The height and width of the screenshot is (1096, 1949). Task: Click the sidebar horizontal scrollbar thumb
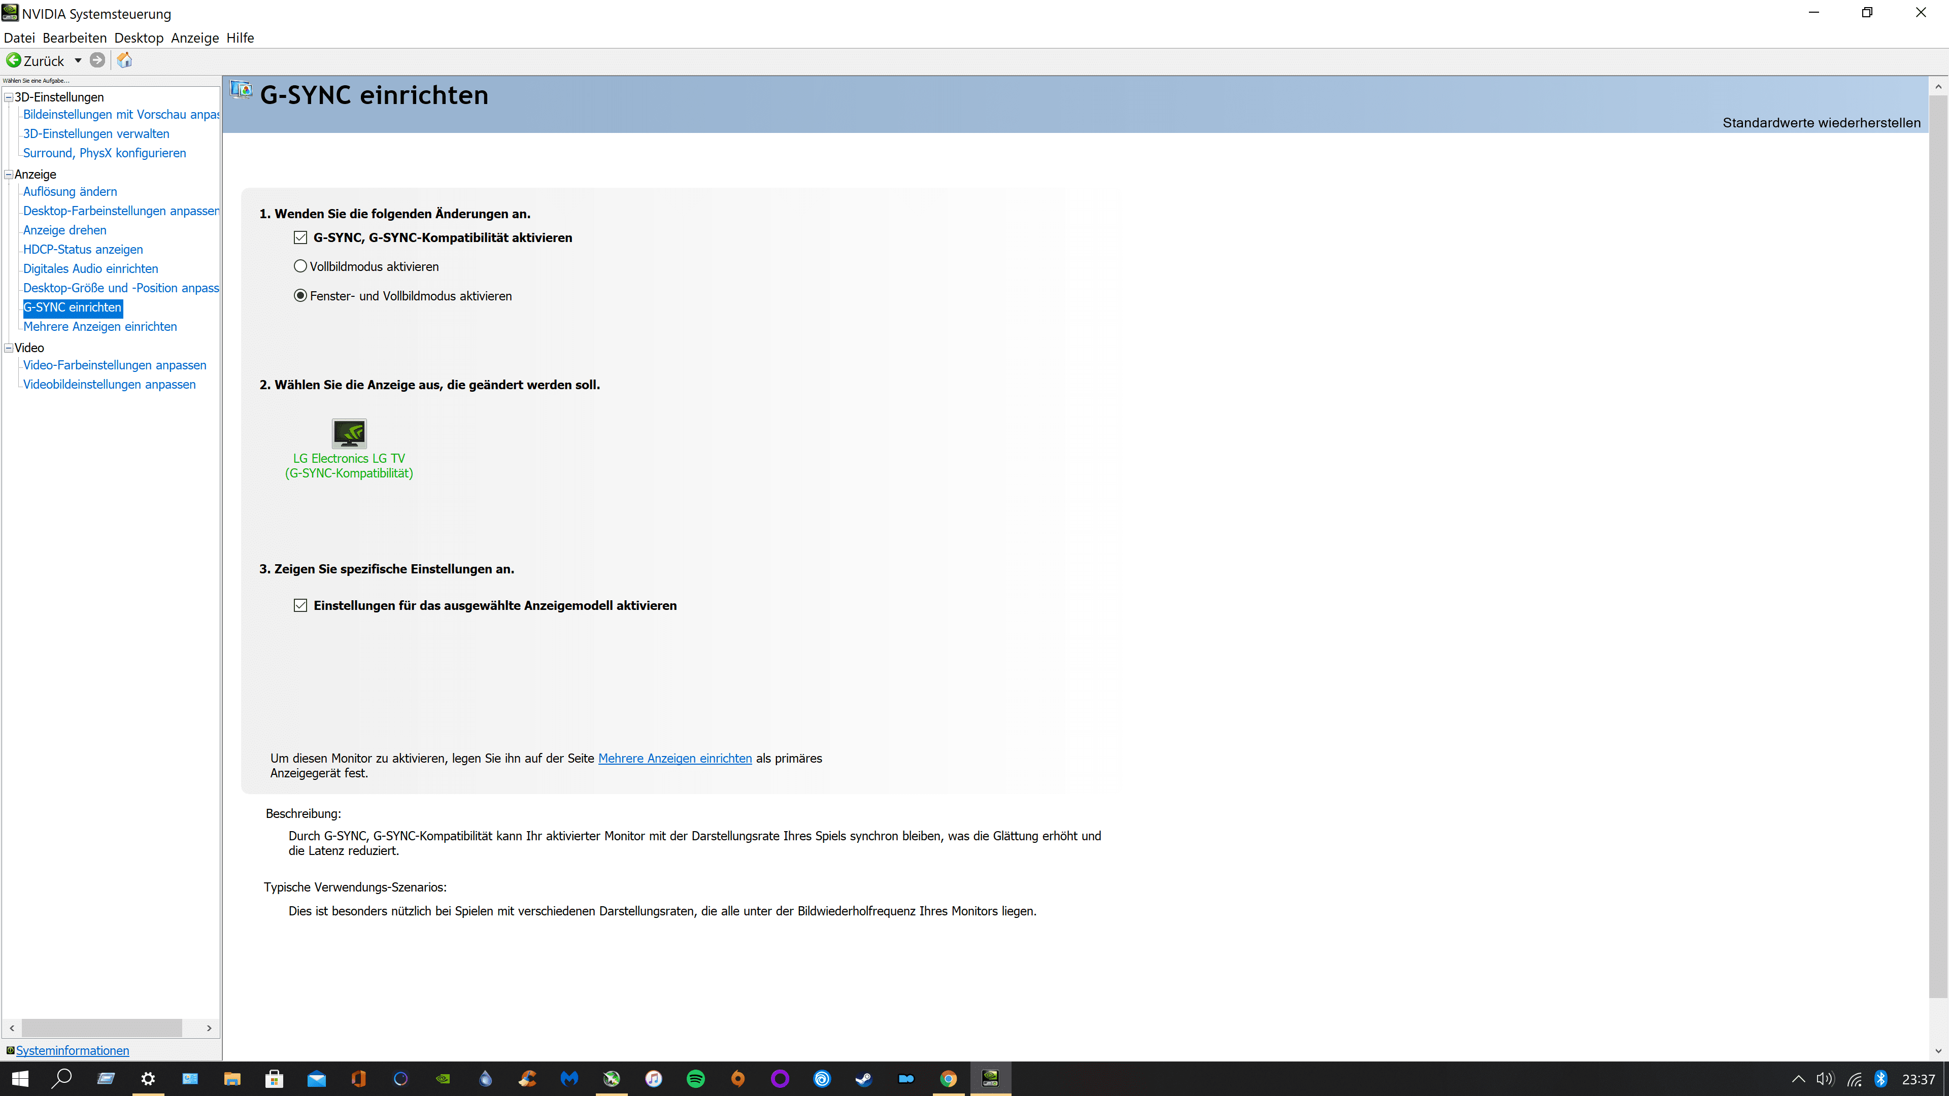tap(102, 1028)
